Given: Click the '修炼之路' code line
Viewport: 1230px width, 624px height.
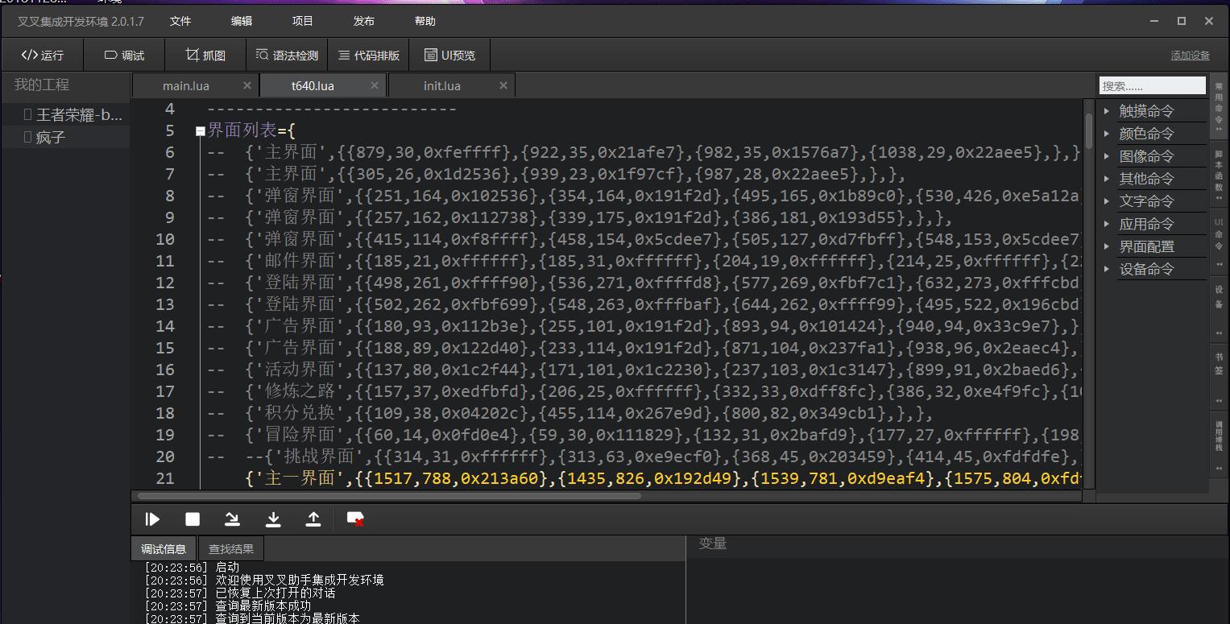Looking at the screenshot, I should coord(644,391).
